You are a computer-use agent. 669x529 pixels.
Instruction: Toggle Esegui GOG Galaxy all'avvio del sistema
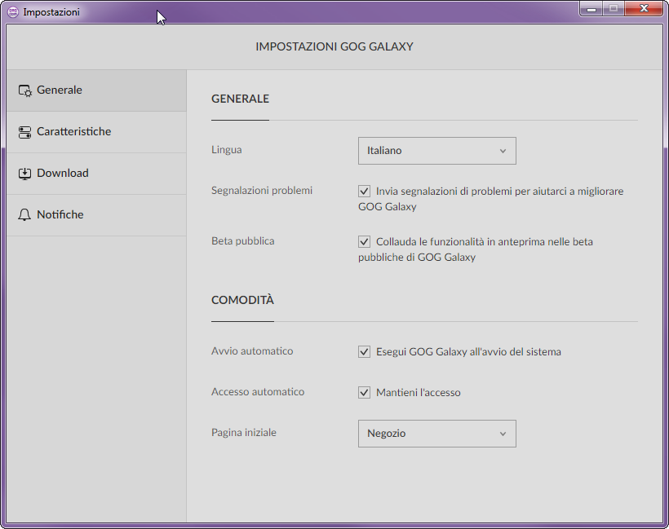click(x=364, y=351)
